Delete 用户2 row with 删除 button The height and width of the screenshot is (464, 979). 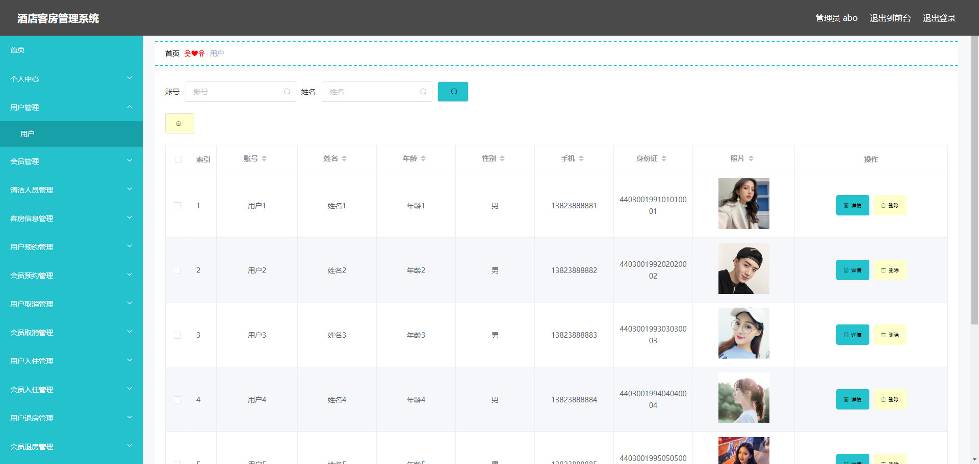tap(890, 270)
